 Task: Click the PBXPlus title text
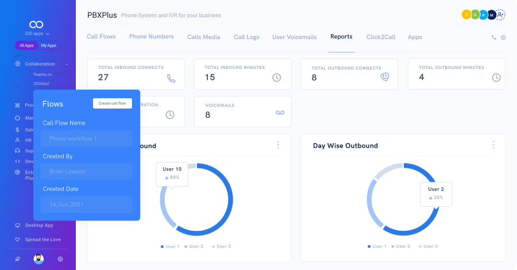pos(102,15)
